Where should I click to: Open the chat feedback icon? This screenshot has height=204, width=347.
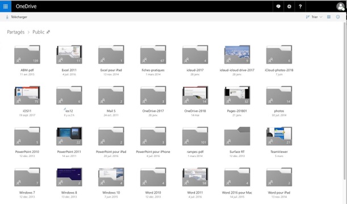pyautogui.click(x=278, y=6)
